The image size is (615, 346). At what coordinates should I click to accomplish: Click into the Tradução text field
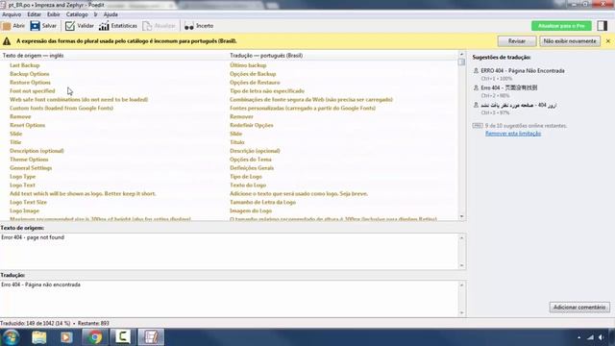229,298
